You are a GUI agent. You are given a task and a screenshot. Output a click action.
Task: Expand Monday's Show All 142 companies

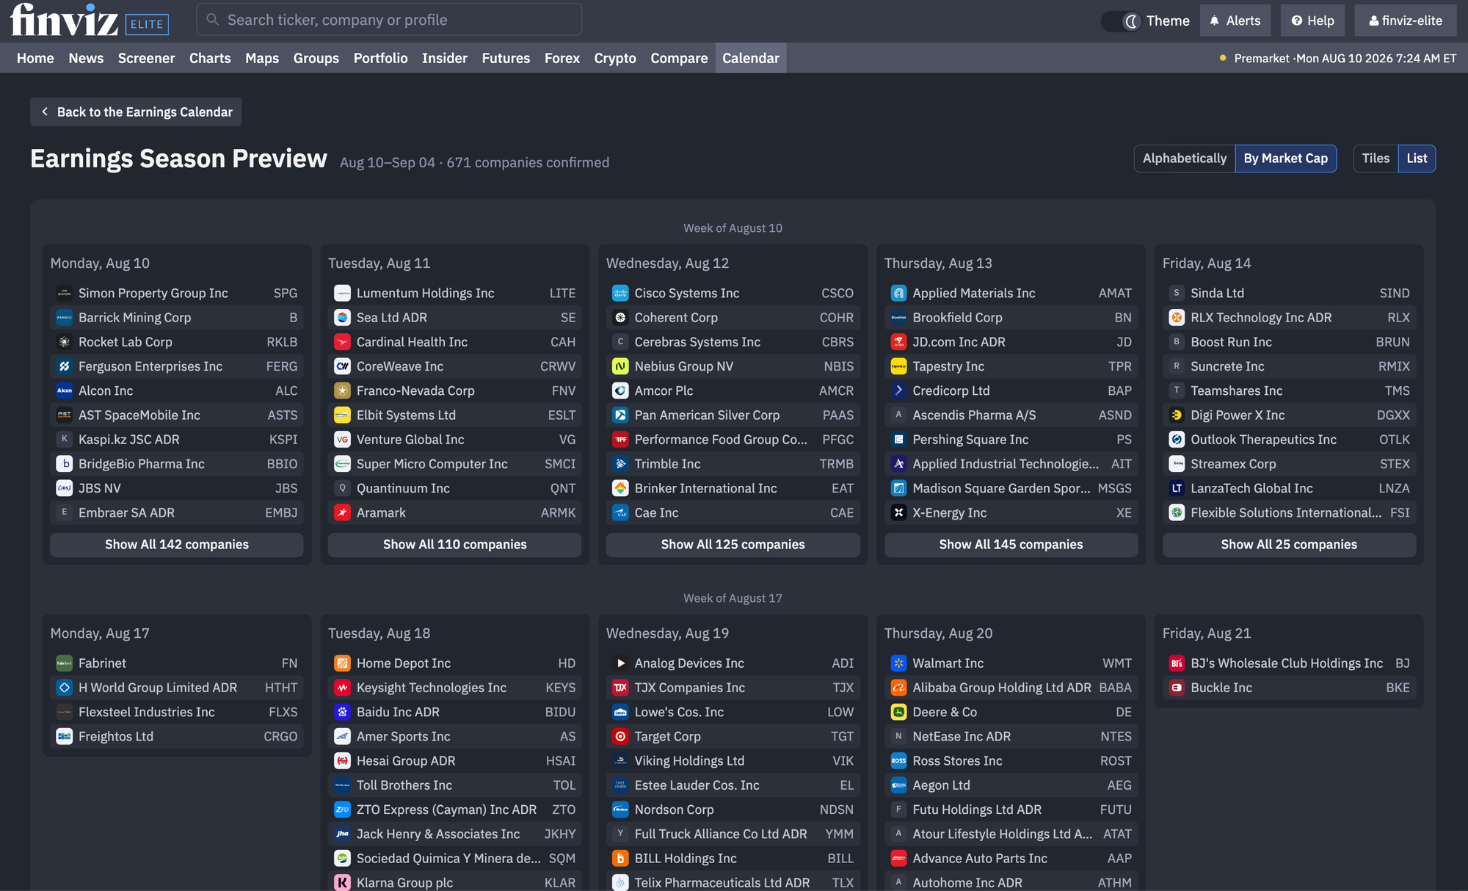tap(177, 545)
